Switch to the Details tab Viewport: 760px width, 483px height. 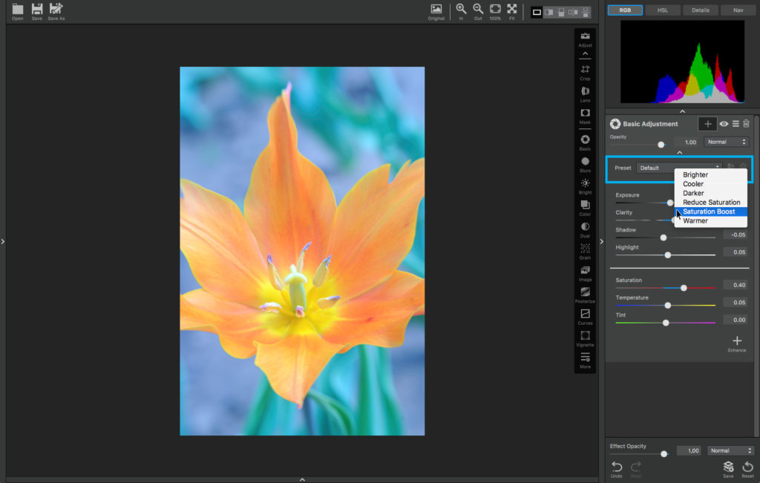701,10
